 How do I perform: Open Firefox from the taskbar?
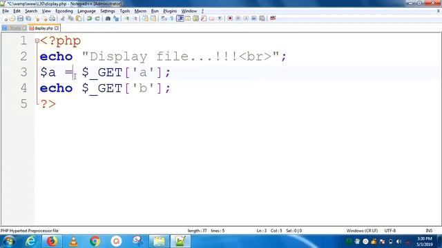[52, 241]
